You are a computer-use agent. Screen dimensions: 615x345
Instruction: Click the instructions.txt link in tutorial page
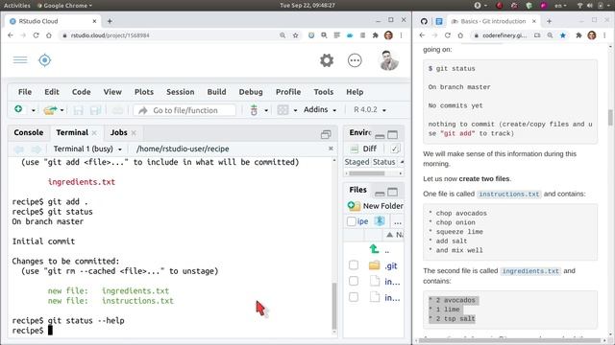pyautogui.click(x=508, y=194)
